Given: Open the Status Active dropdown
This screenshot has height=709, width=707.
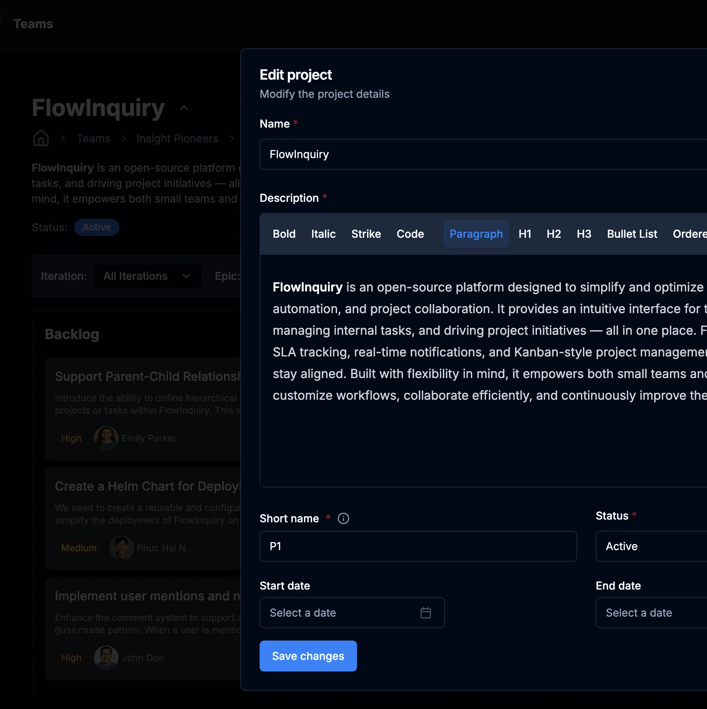Looking at the screenshot, I should pos(651,546).
